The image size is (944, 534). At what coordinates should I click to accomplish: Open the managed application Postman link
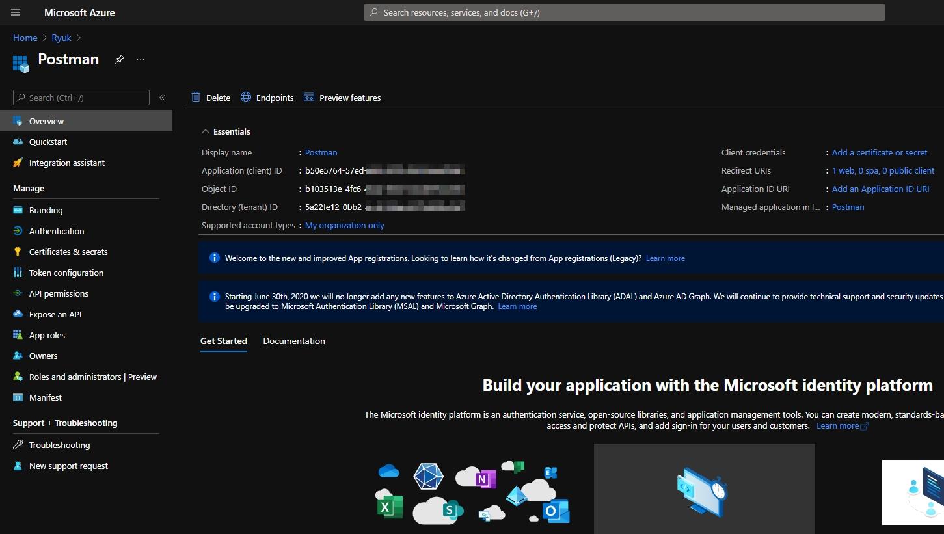point(848,207)
